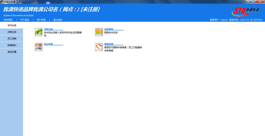This screenshot has width=265, height=136.
Task: Maximize the 快递业务通 window
Action: [253, 1]
